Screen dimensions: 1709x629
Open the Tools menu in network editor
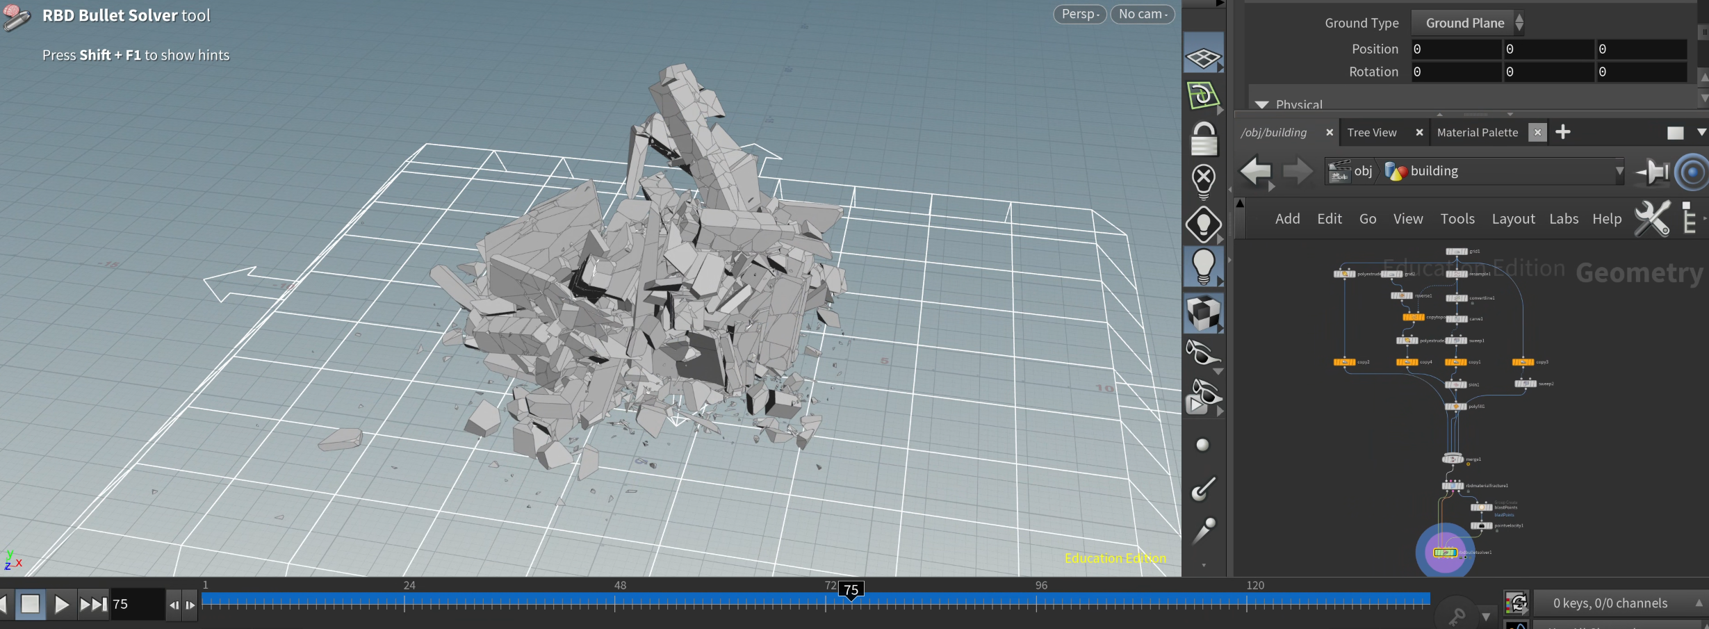pos(1457,219)
